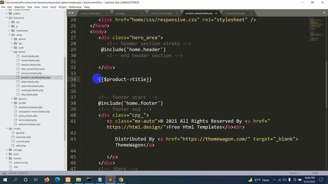Open the File menu
Image resolution: width=328 pixels, height=184 pixels.
[3, 7]
